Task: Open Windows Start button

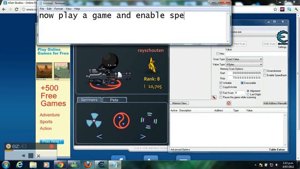Action: [x=6, y=165]
